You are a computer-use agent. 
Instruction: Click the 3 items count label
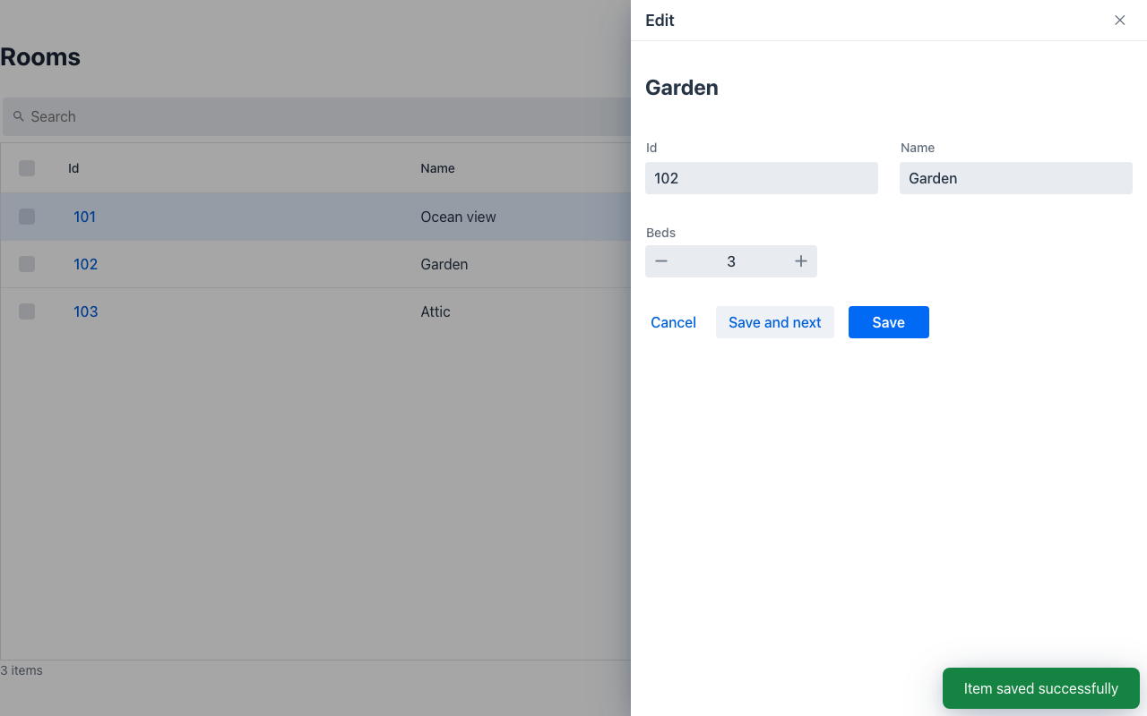click(x=22, y=670)
